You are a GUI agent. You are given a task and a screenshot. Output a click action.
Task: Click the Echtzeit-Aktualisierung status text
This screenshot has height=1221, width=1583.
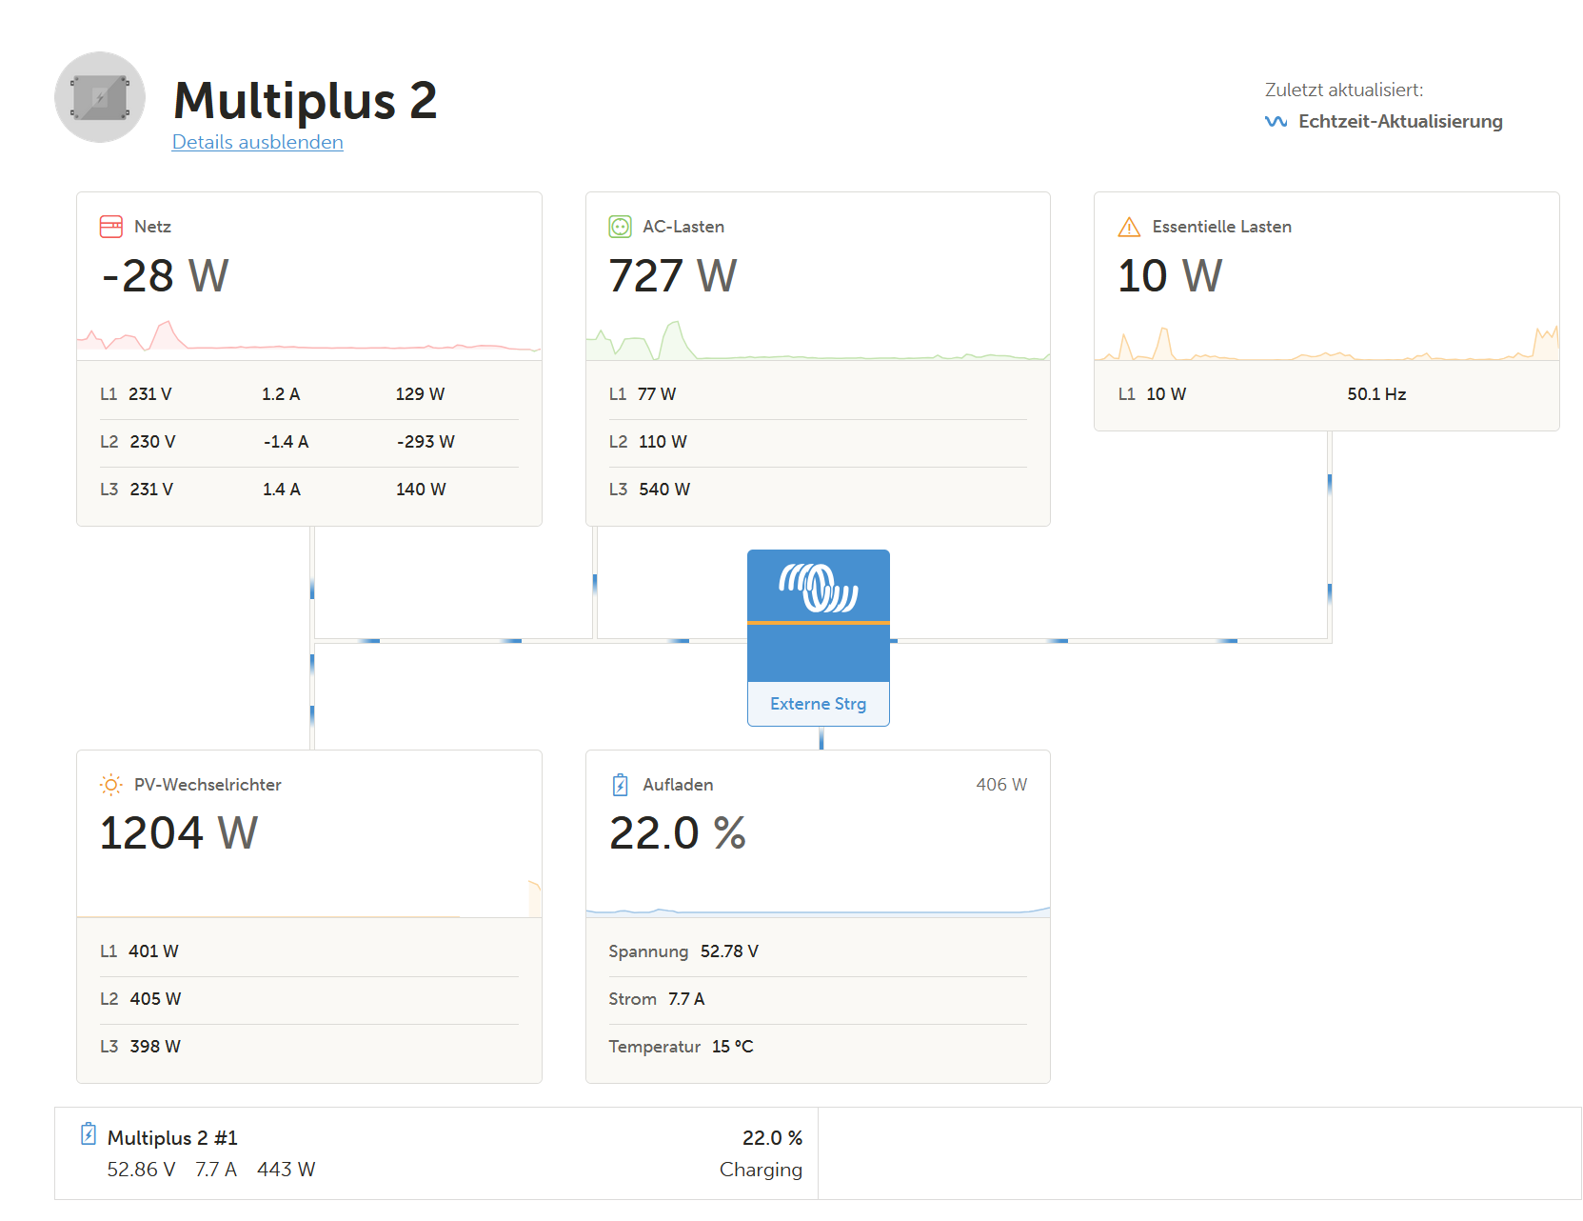(x=1400, y=122)
